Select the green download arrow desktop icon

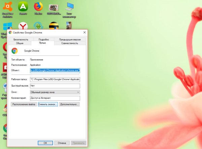pos(38,26)
